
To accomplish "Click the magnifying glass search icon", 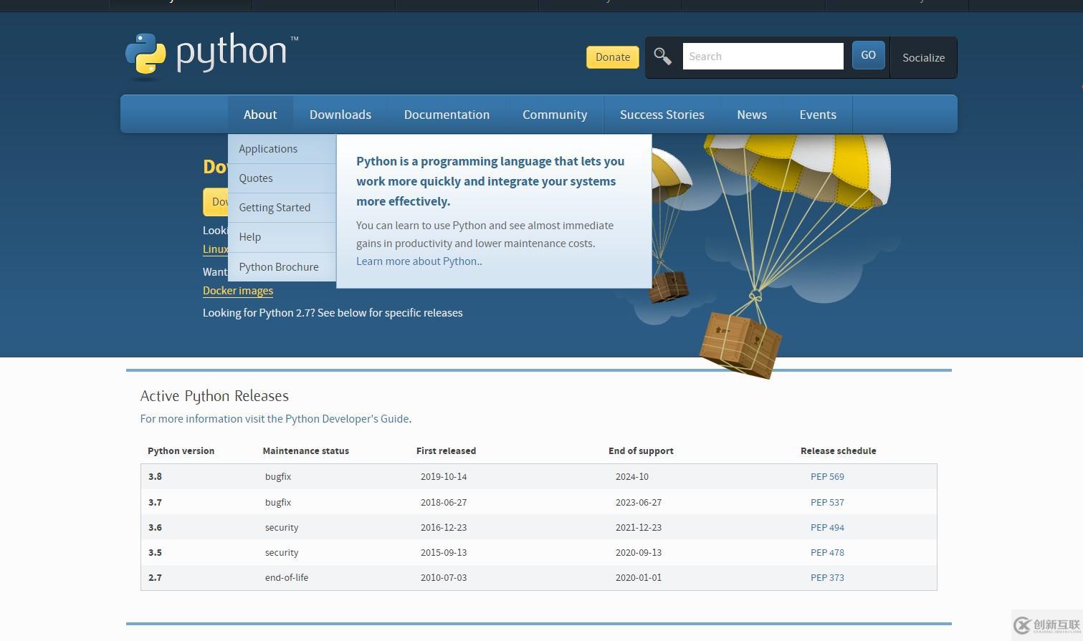I will pos(662,57).
